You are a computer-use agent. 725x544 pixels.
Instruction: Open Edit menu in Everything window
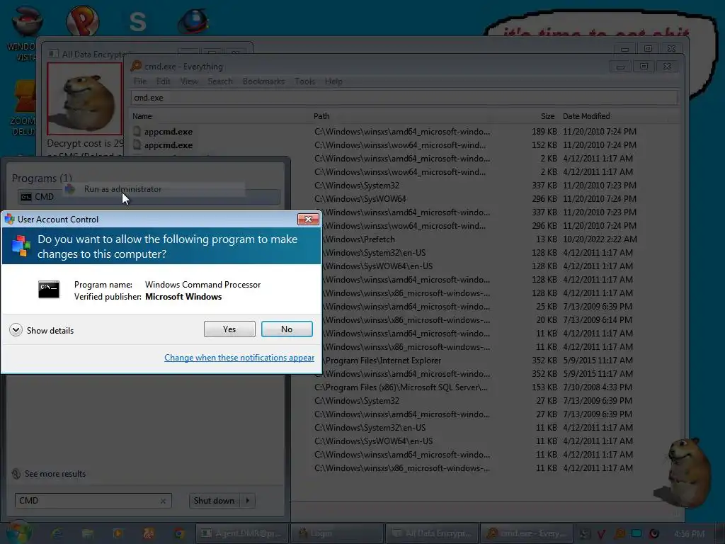[x=164, y=81]
